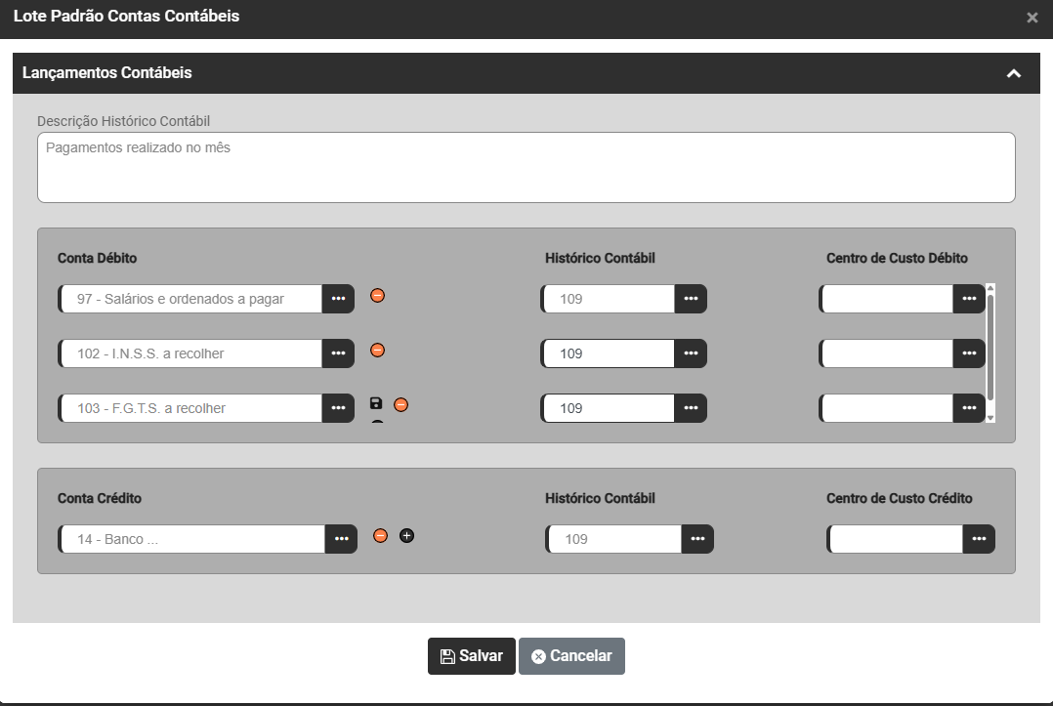Focus the Descrição Histórico Contábil text area
The image size is (1053, 706).
pos(526,168)
